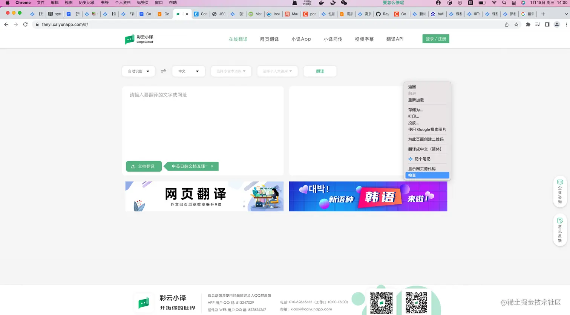
Task: Click the LingoCloud 彩云小译 logo
Action: [139, 39]
